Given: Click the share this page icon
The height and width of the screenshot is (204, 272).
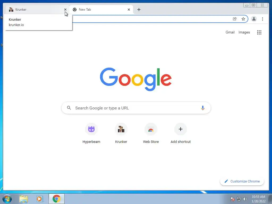Looking at the screenshot, I should click(x=235, y=19).
